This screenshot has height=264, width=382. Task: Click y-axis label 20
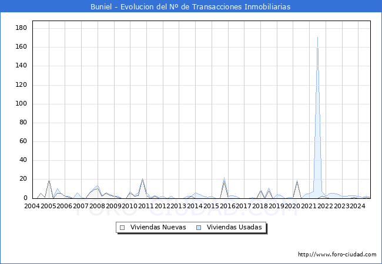23,179
